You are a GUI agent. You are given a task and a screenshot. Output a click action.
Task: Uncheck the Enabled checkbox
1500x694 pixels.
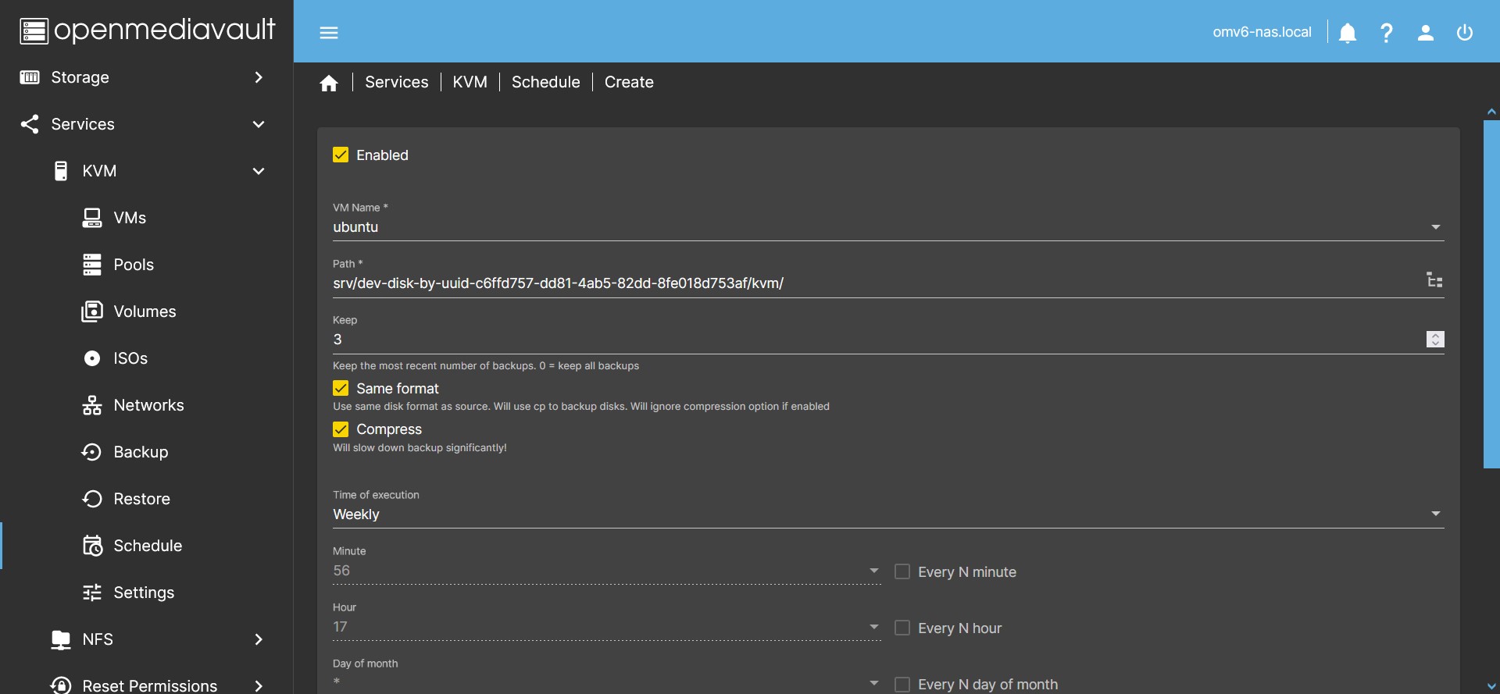click(x=341, y=155)
